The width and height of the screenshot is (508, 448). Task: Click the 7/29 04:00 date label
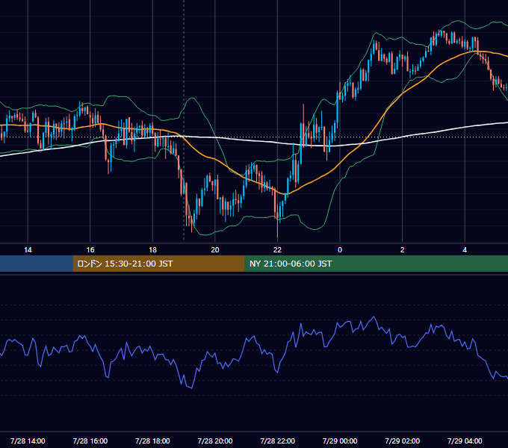click(465, 441)
